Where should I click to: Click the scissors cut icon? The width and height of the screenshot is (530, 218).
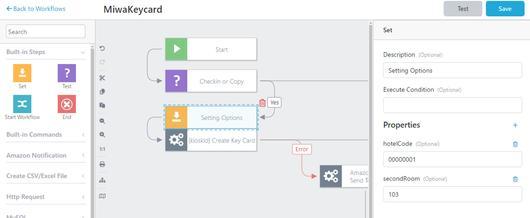102,78
